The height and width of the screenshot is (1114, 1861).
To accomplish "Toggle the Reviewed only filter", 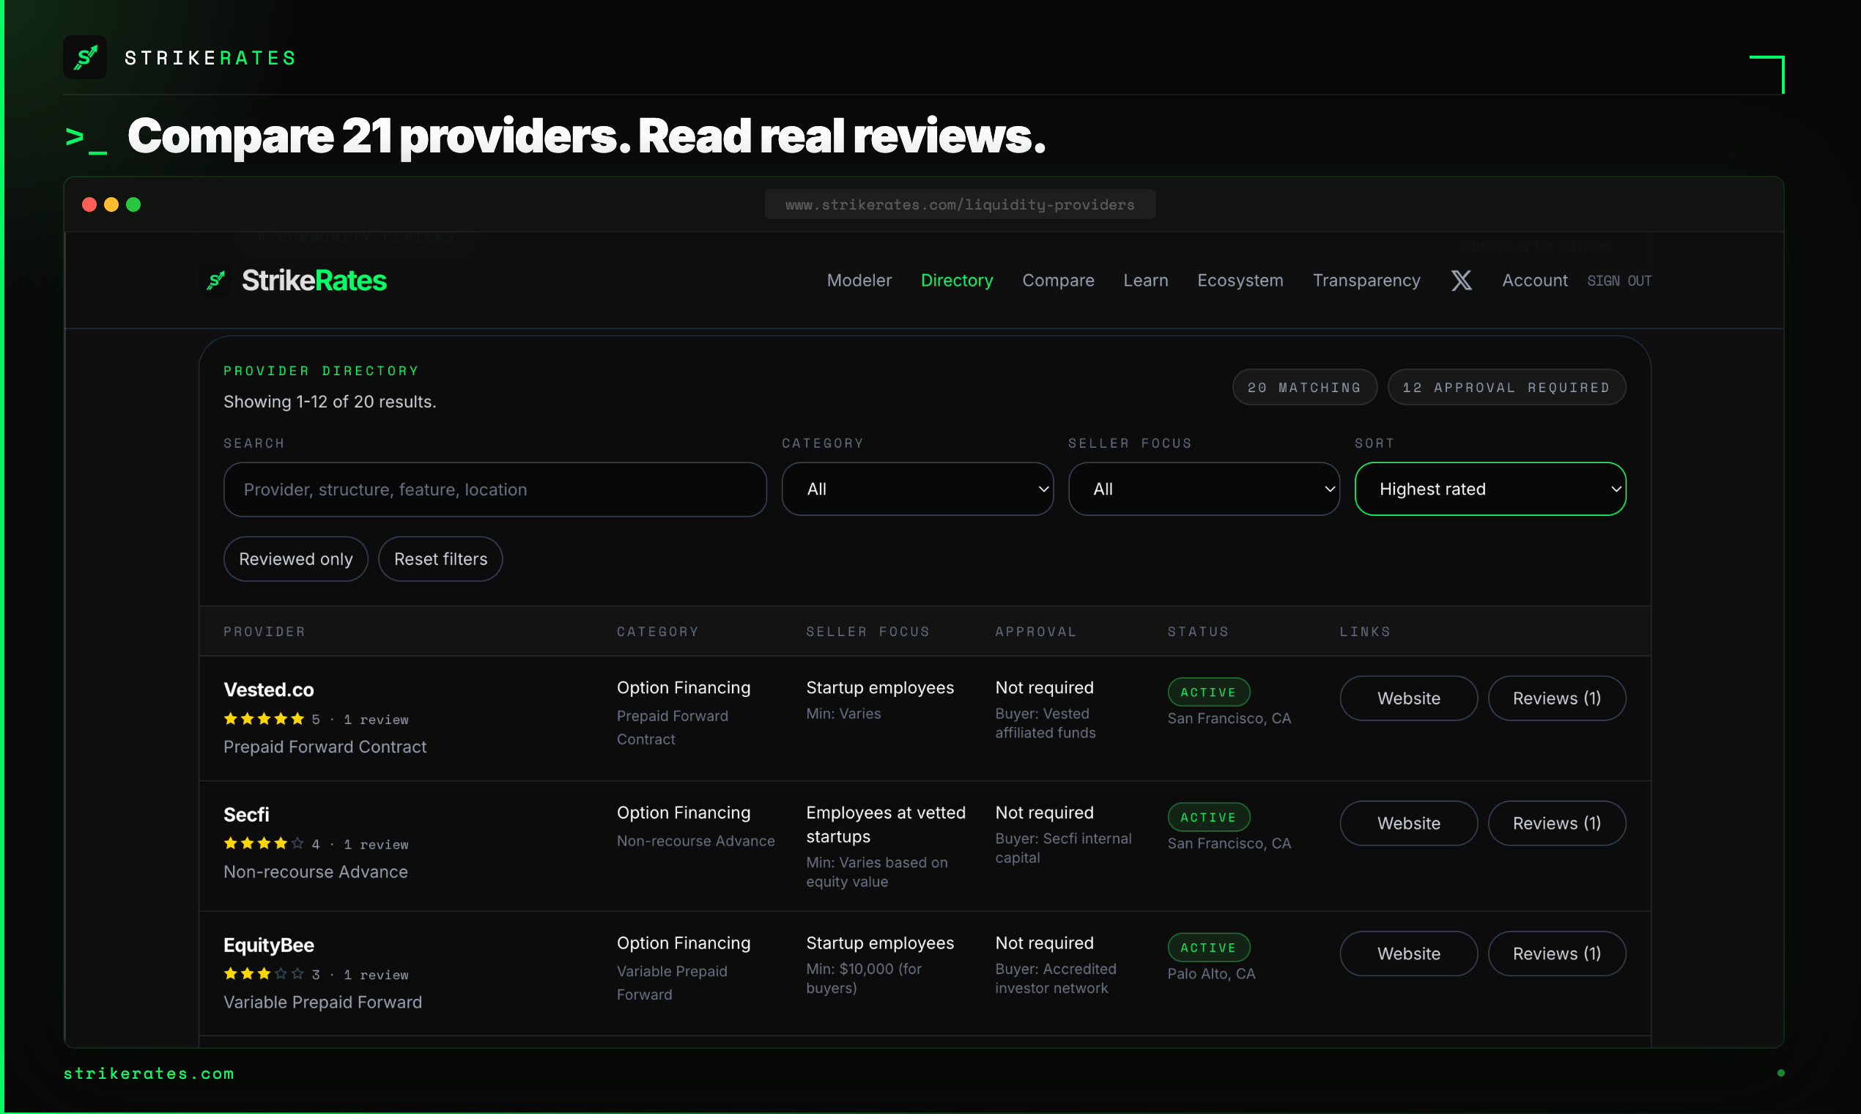I will click(296, 559).
